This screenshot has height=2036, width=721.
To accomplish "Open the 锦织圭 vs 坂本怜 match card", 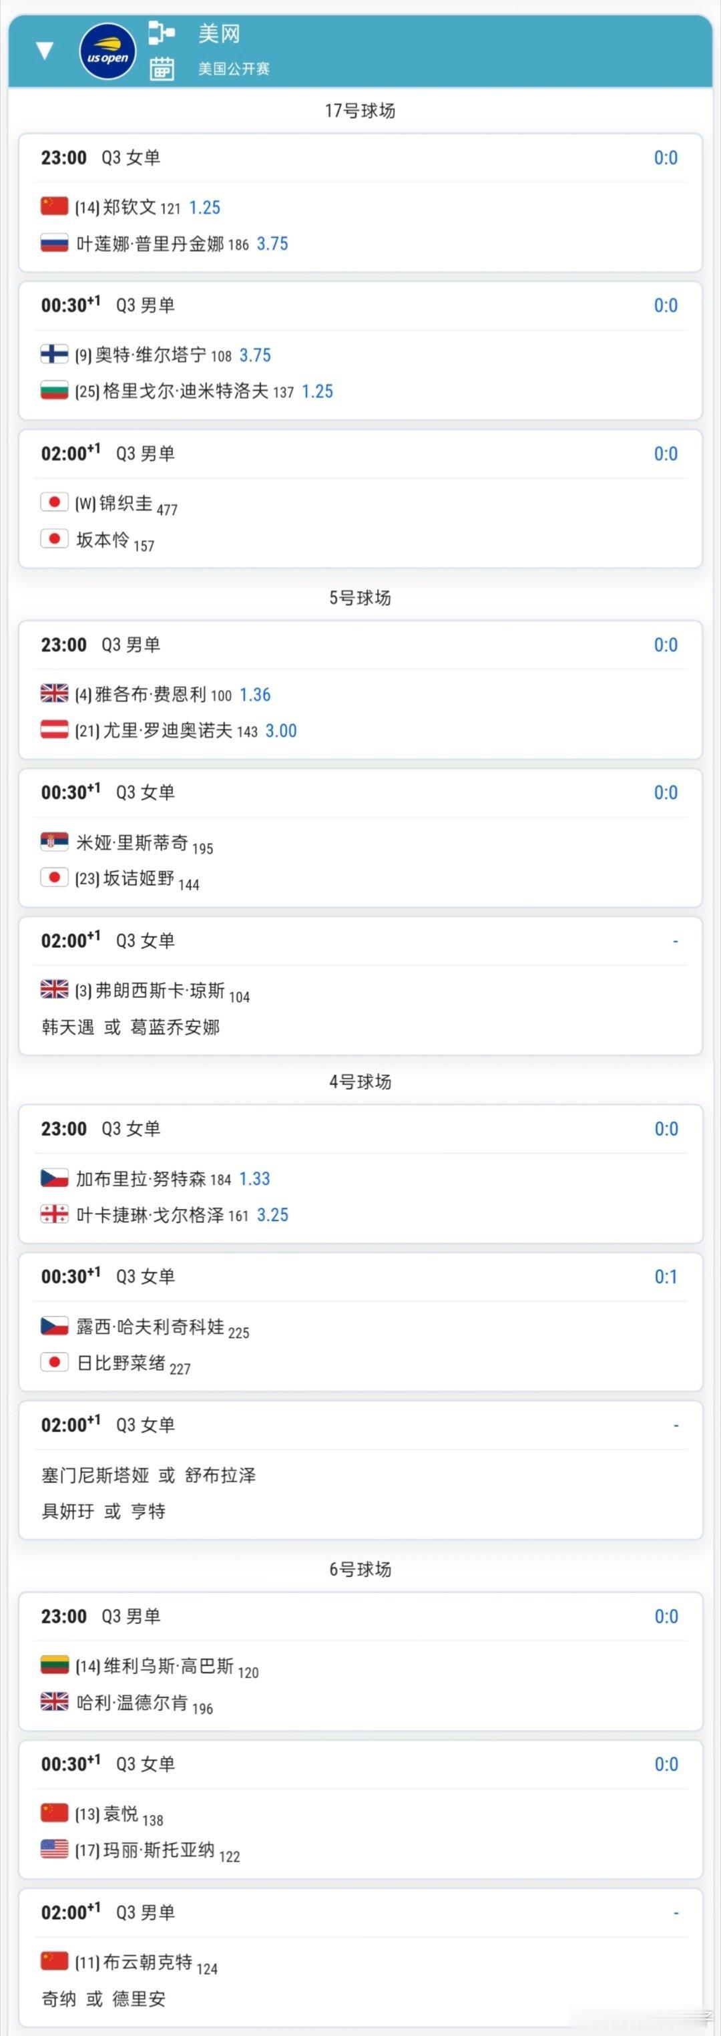I will pyautogui.click(x=360, y=499).
